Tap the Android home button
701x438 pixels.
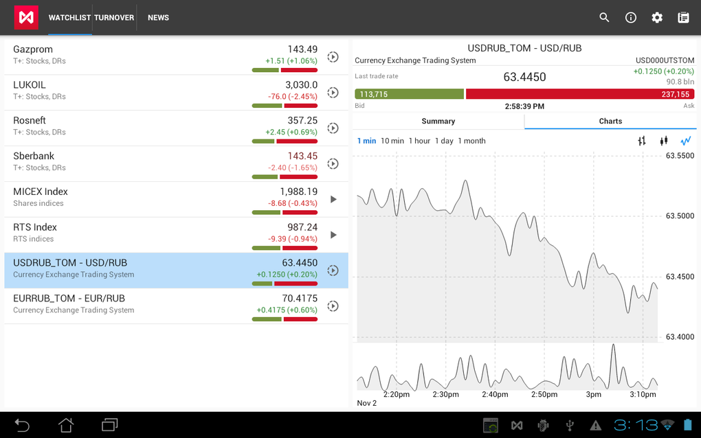pyautogui.click(x=66, y=425)
